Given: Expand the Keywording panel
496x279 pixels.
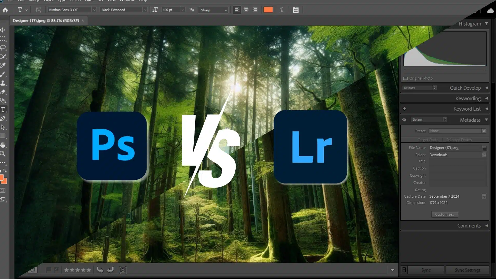Looking at the screenshot, I should click(486, 98).
